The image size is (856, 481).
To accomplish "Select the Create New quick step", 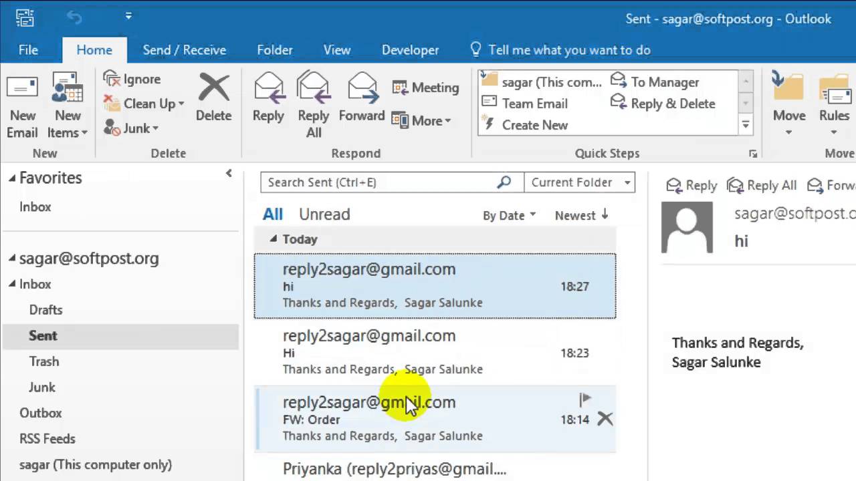I will [525, 124].
